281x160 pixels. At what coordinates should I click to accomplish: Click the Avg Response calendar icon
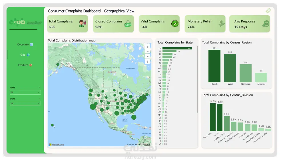tap(266, 24)
